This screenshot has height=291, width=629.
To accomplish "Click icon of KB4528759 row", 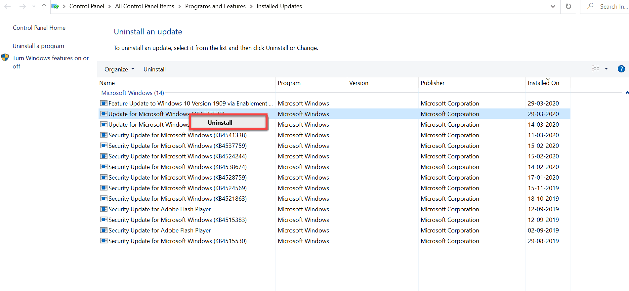I will coord(104,177).
